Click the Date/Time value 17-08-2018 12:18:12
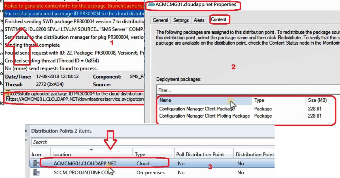 point(58,77)
